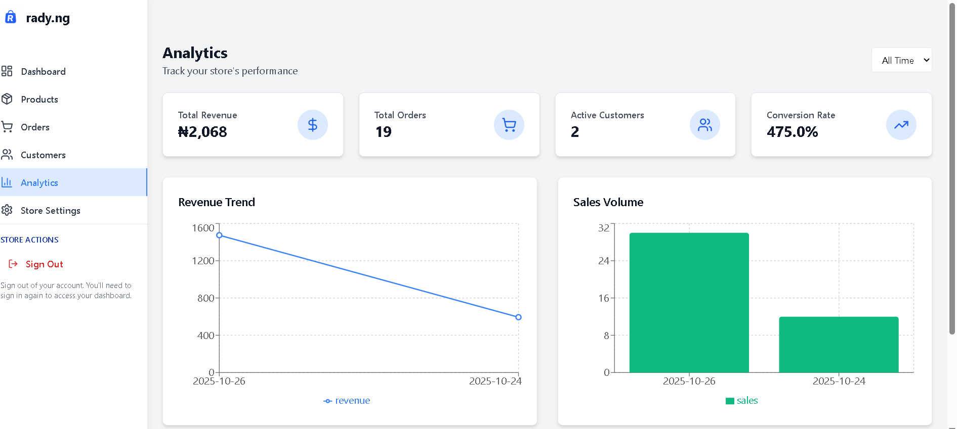
Task: Click the green sales legend swatch
Action: [x=730, y=401]
